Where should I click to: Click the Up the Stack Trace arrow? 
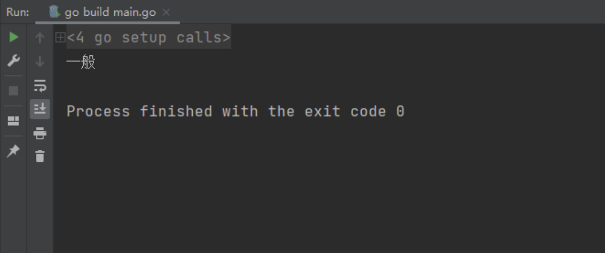40,38
